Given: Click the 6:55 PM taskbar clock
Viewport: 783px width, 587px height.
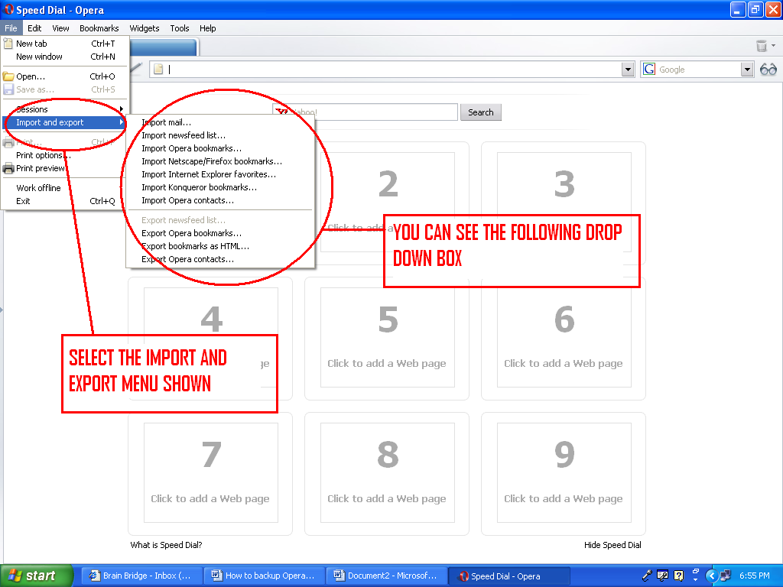Looking at the screenshot, I should (754, 576).
